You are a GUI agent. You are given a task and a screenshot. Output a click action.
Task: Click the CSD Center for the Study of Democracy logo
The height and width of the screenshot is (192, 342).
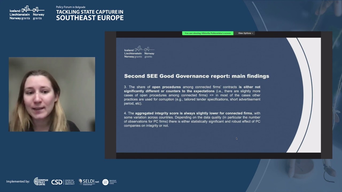coord(63,182)
